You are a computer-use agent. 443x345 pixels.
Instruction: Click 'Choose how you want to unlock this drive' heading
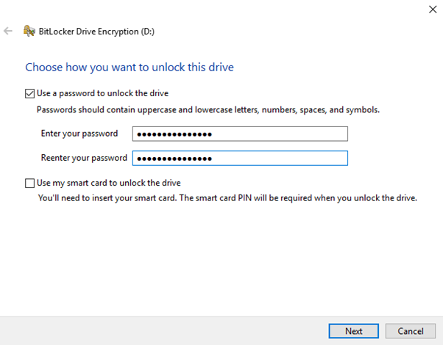point(130,68)
